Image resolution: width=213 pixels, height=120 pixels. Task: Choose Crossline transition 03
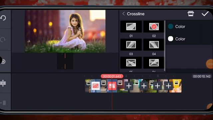(131, 44)
